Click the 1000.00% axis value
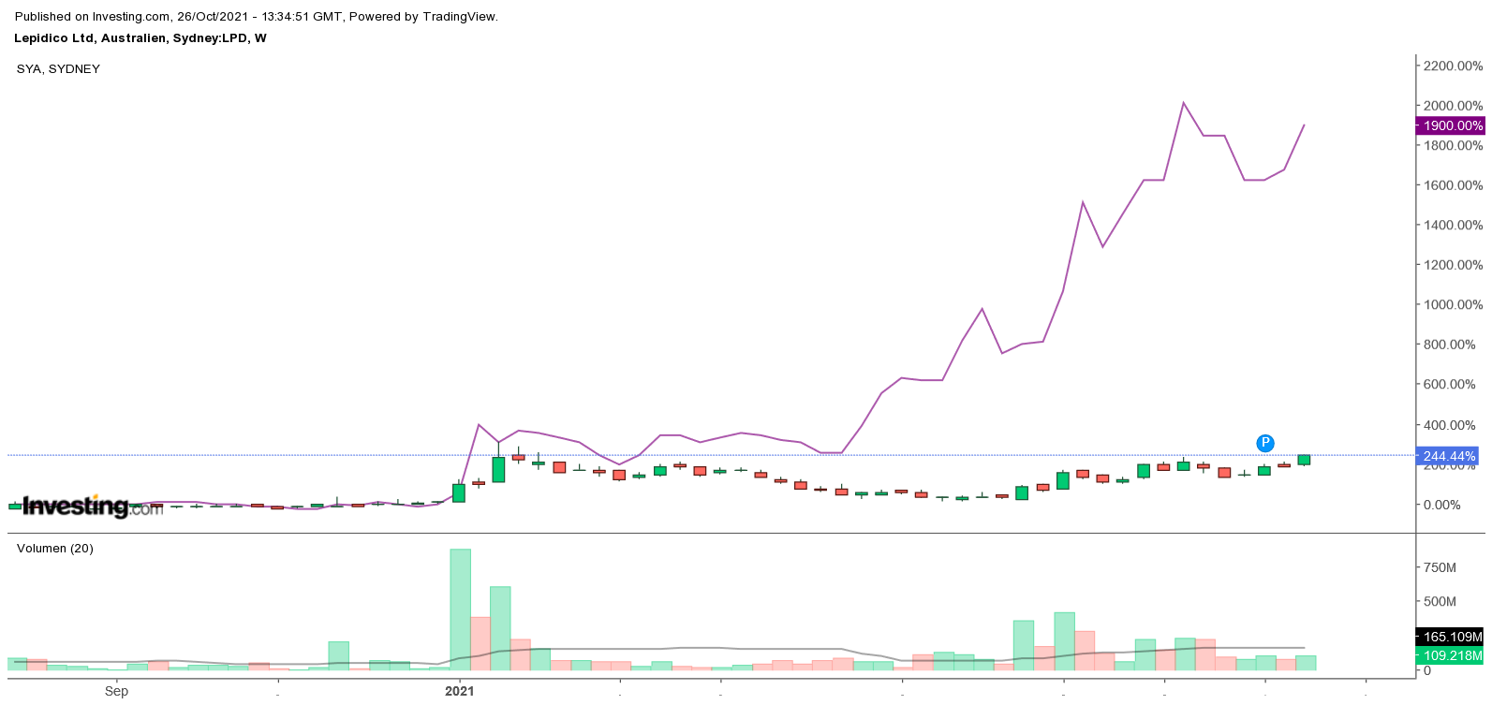Viewport: 1492px width, 705px height. [x=1453, y=304]
